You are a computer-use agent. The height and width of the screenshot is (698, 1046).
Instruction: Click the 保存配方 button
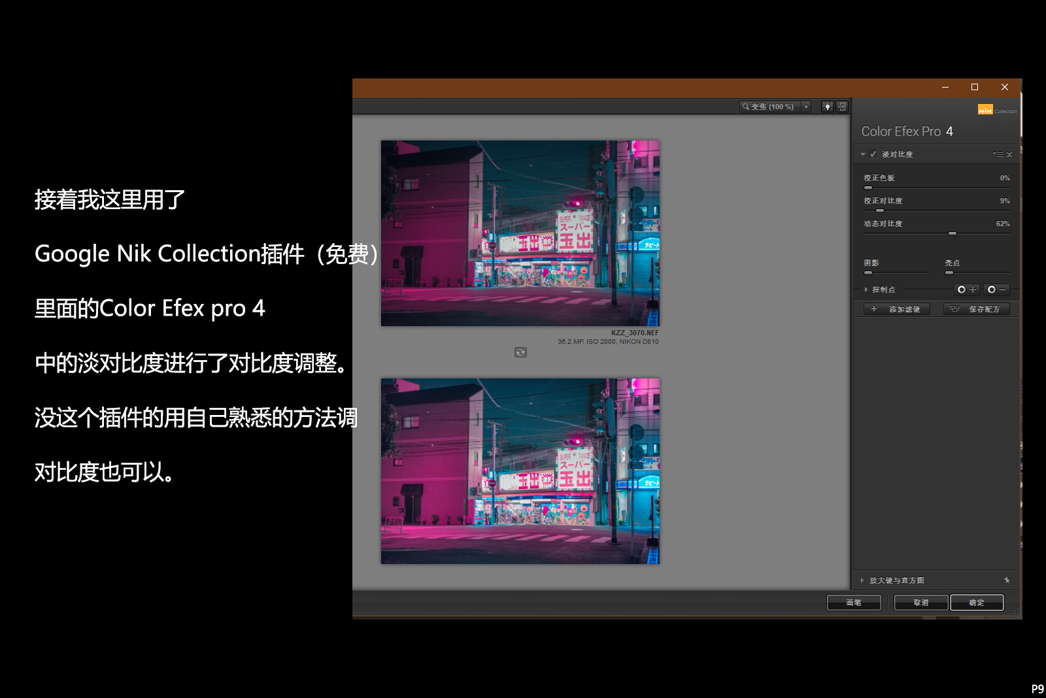point(977,309)
